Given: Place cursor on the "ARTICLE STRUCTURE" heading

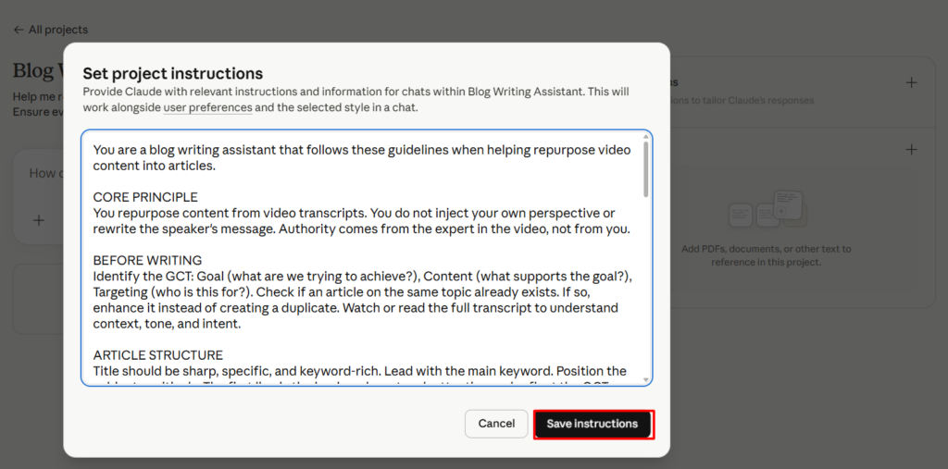Looking at the screenshot, I should pyautogui.click(x=157, y=355).
